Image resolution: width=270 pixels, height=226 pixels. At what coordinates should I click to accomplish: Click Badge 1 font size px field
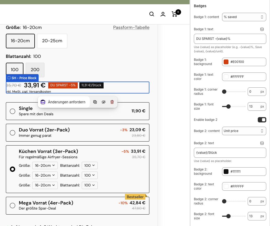pos(257,106)
